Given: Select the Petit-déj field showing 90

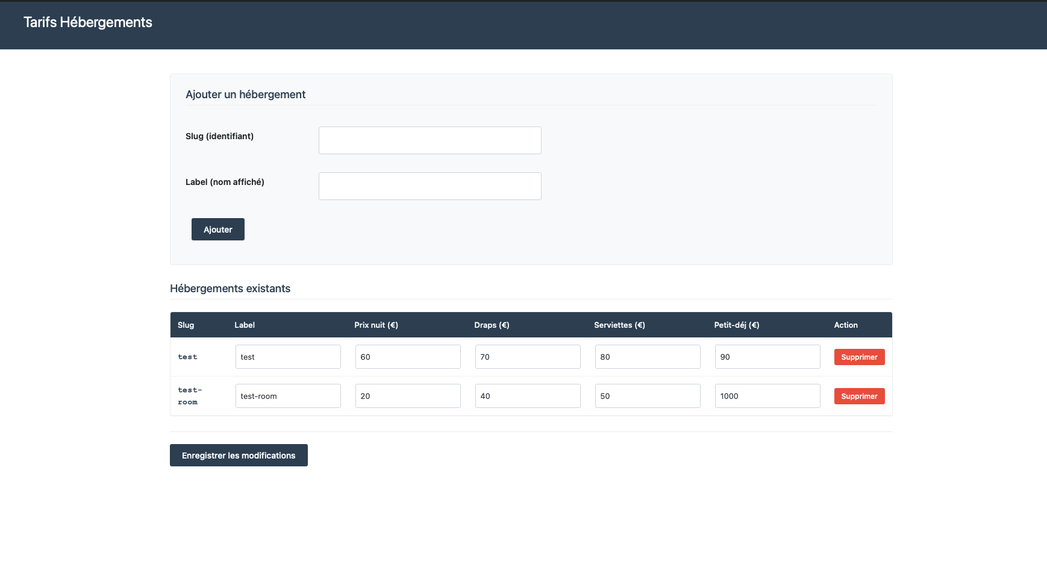Looking at the screenshot, I should [767, 357].
